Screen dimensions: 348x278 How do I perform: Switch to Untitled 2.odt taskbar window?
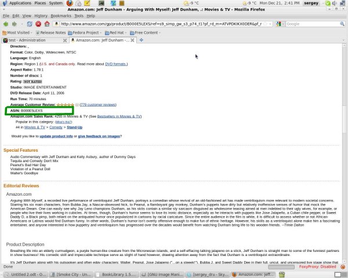26,275
